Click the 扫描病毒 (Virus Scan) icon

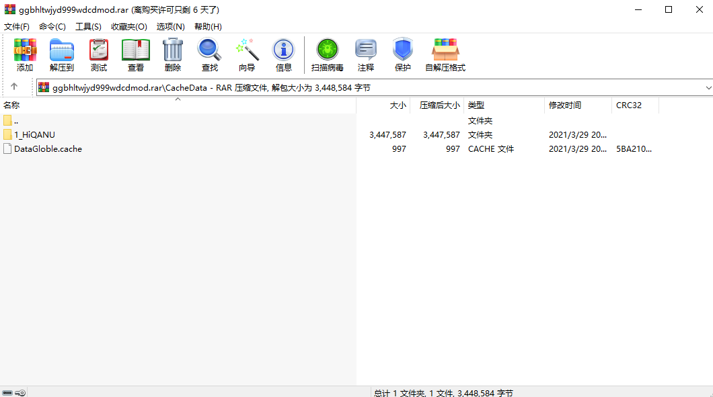coord(328,50)
